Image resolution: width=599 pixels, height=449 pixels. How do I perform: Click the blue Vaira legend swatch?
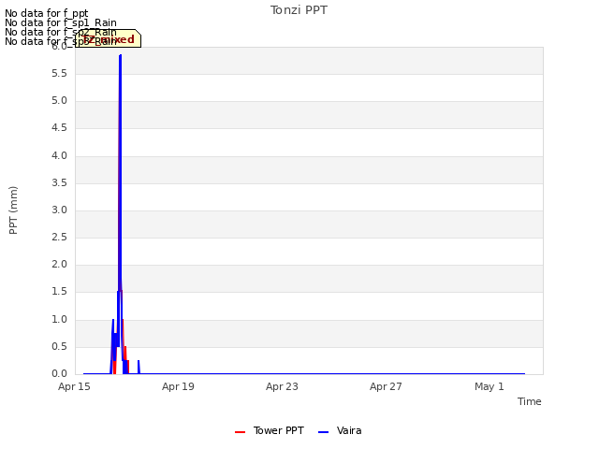point(323,432)
